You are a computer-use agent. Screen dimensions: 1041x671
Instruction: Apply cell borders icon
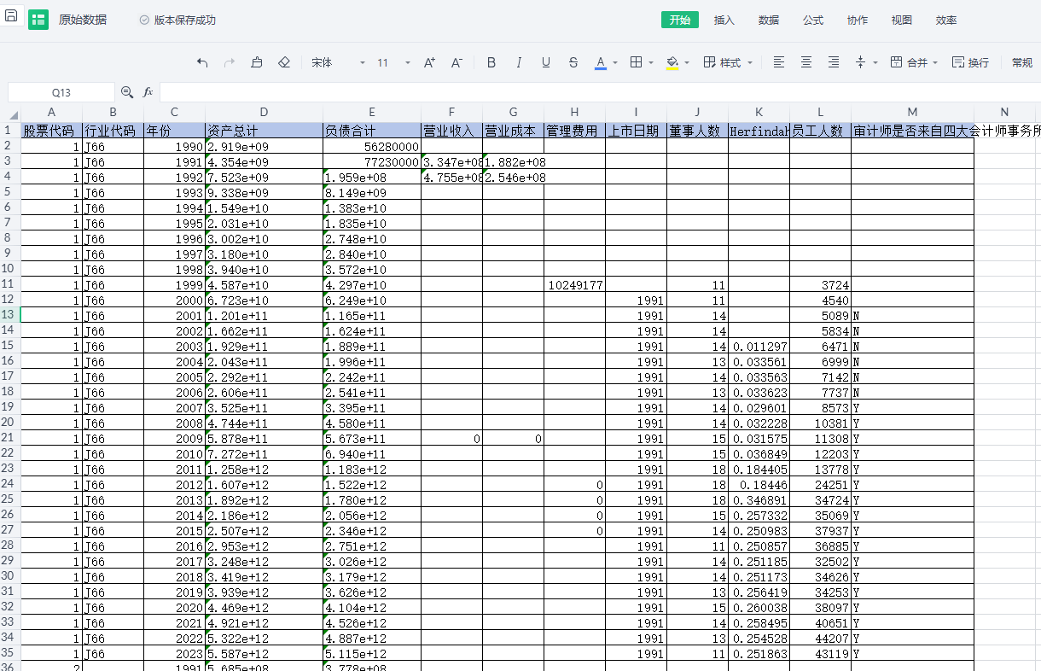click(636, 62)
